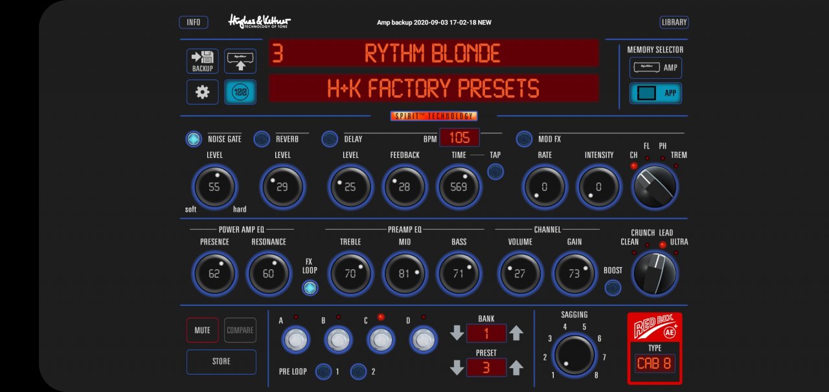This screenshot has height=392, width=829.
Task: Toggle the Boost button
Action: click(613, 288)
